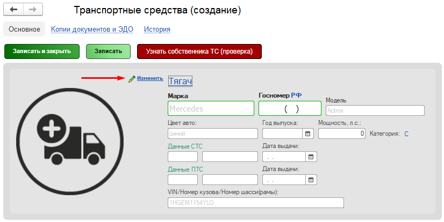Click Узнать собственника ТС (проверка)
This screenshot has width=444, height=222.
pyautogui.click(x=199, y=51)
